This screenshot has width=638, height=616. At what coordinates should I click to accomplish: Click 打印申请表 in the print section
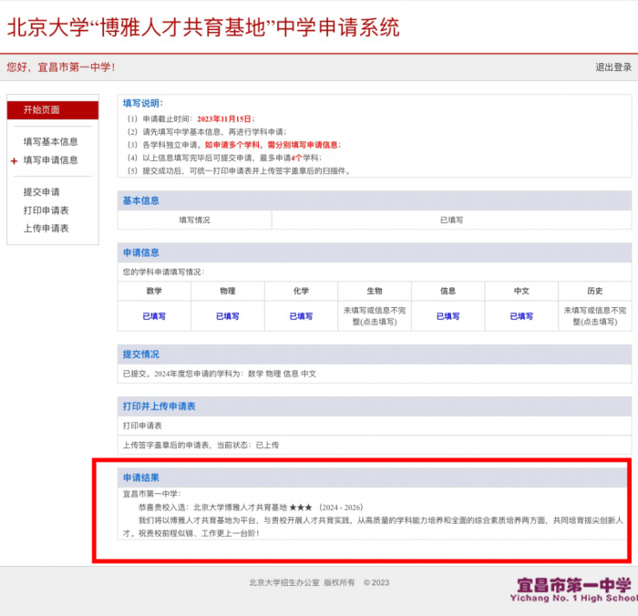pos(142,426)
